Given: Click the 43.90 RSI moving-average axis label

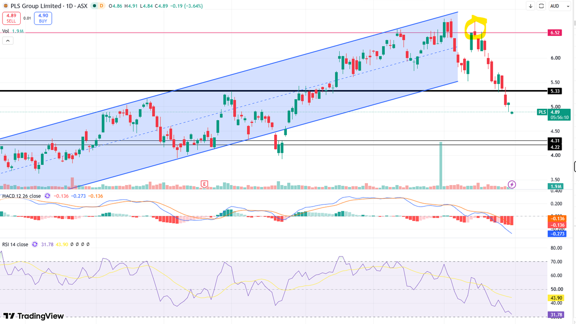Looking at the screenshot, I should click(556, 298).
